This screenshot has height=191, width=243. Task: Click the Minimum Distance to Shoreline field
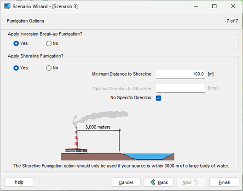point(180,74)
